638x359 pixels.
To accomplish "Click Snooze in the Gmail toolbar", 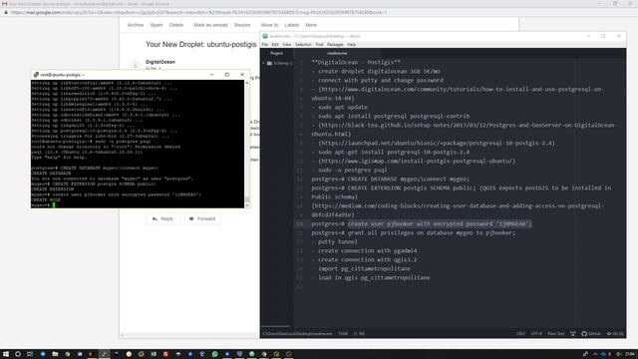I will 242,25.
